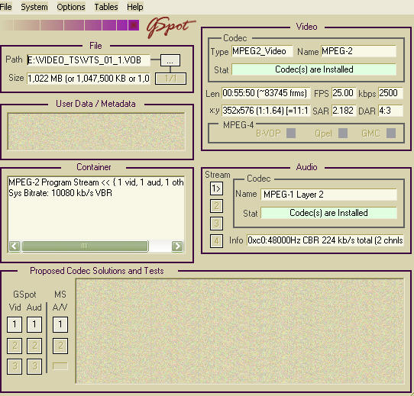Click the container scrollbar right arrow
The image size is (414, 396).
(177, 246)
